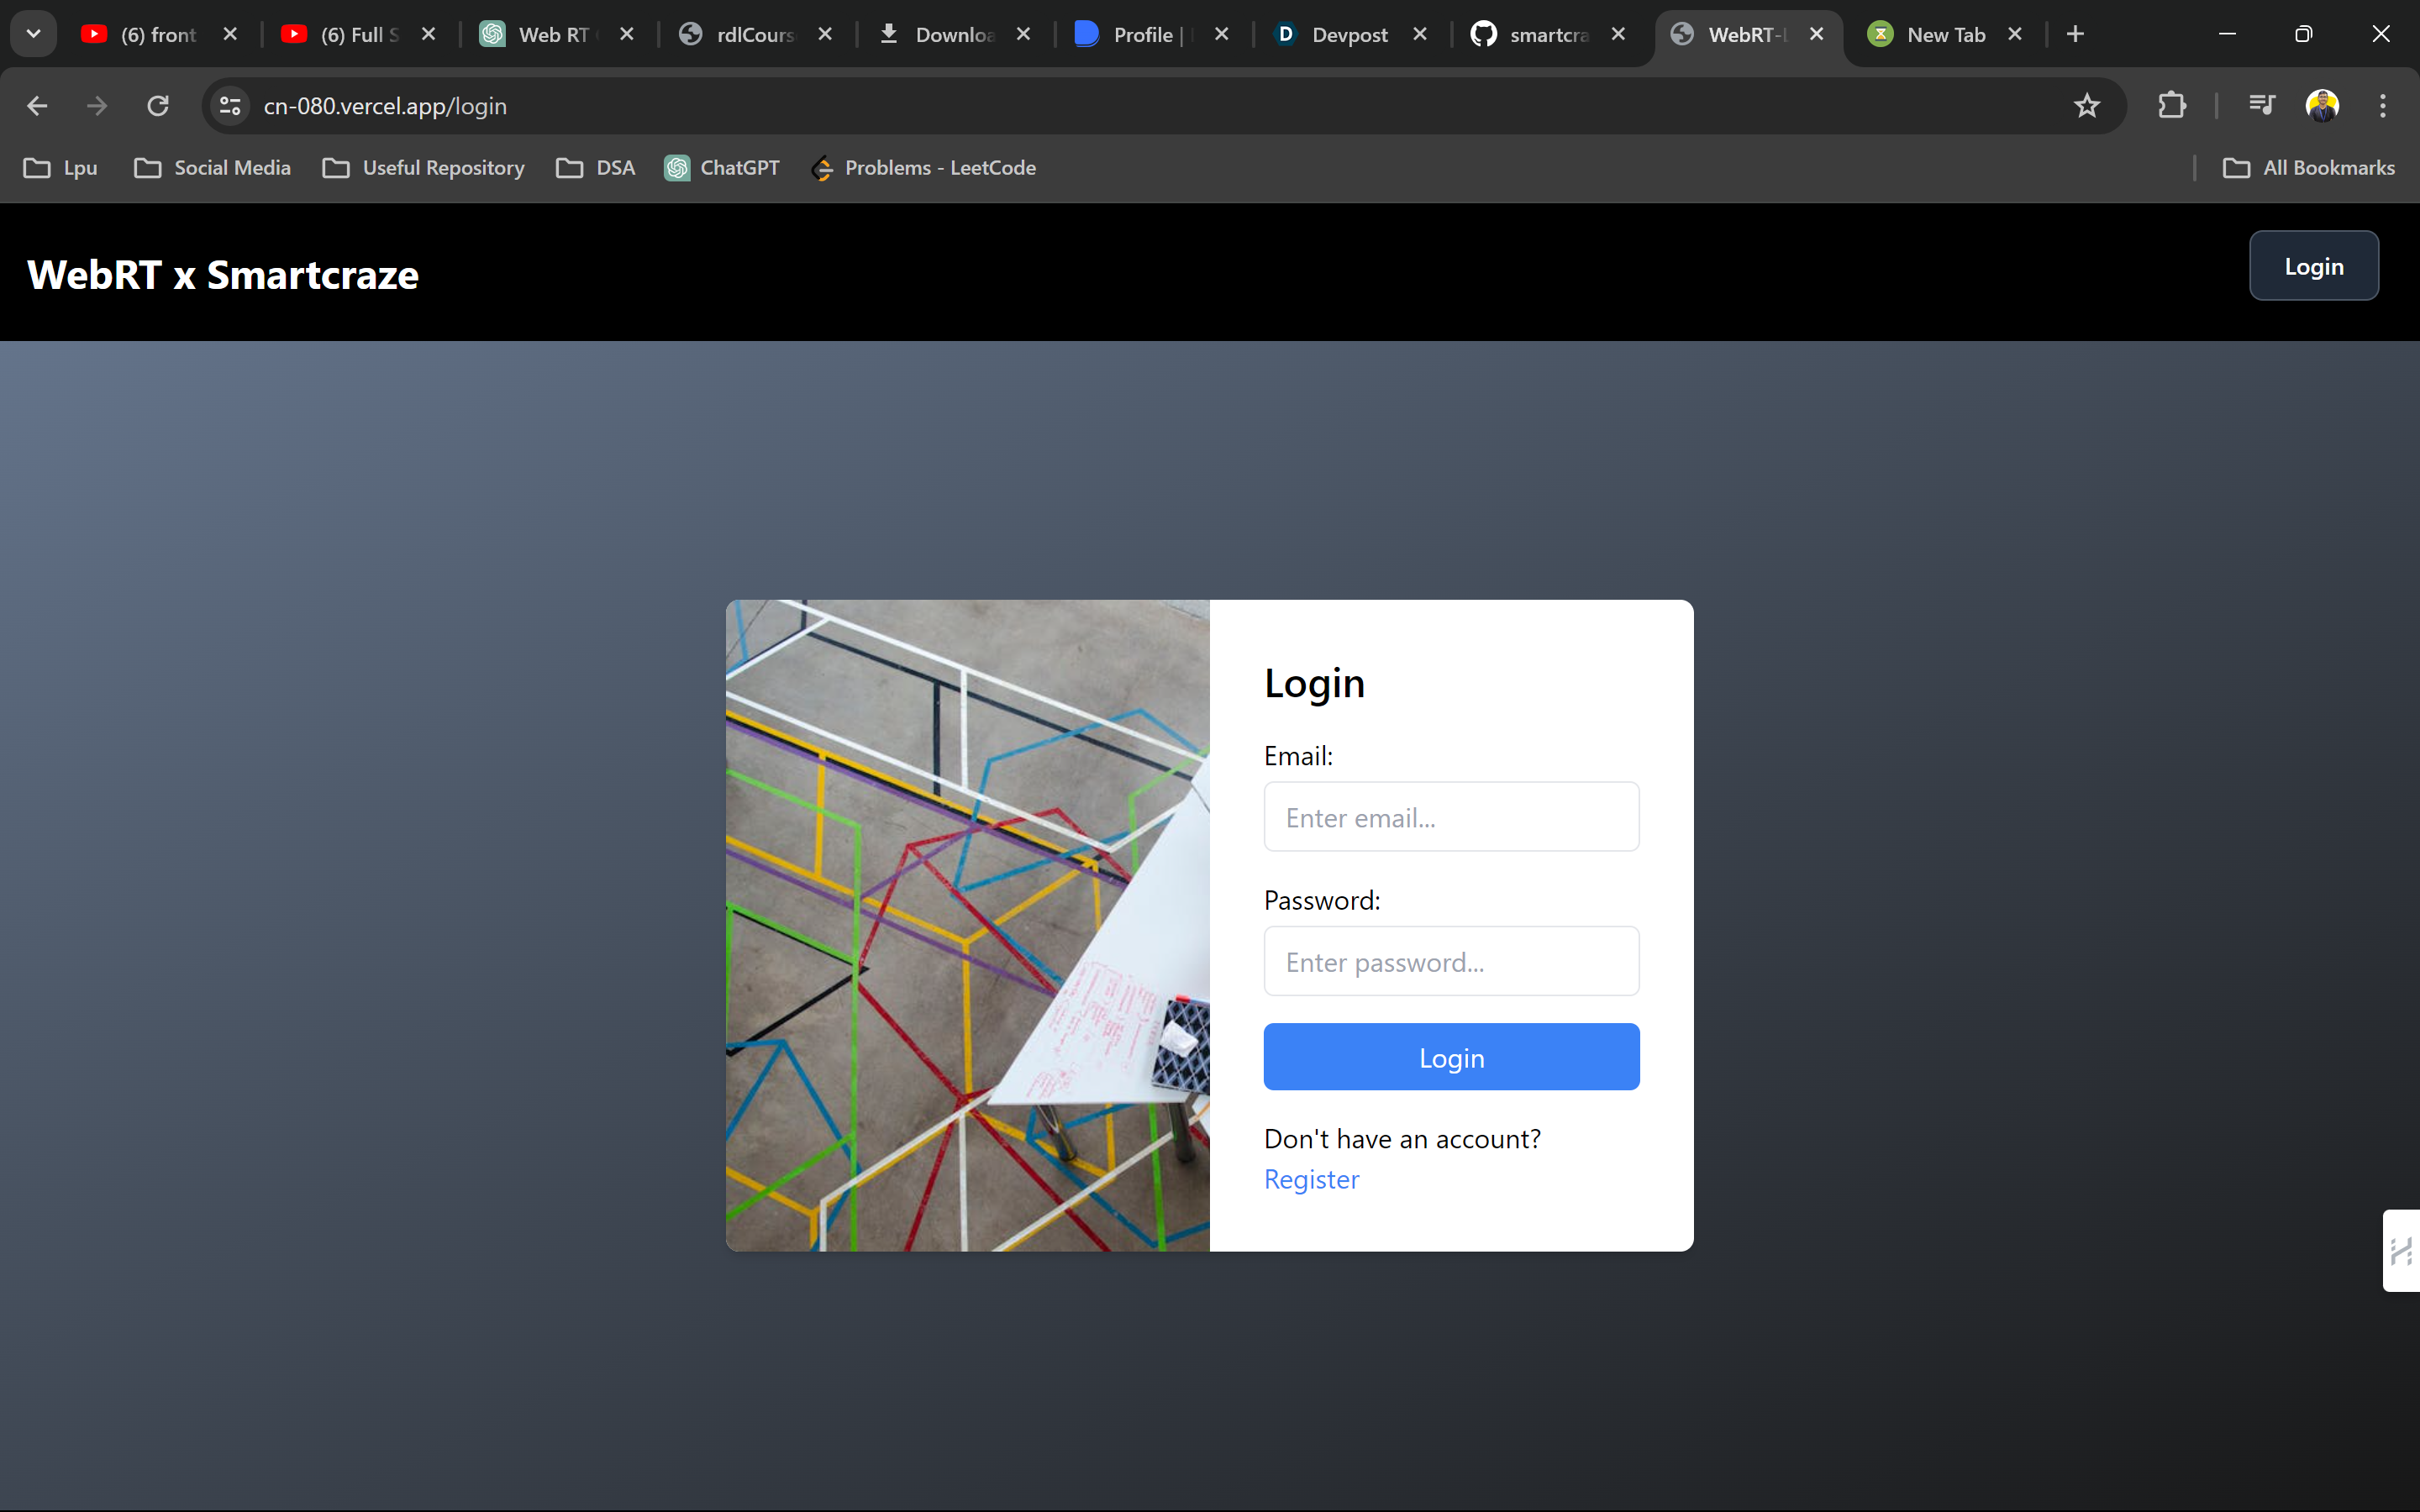Expand the tab search dropdown arrow
The width and height of the screenshot is (2420, 1512).
click(x=33, y=35)
